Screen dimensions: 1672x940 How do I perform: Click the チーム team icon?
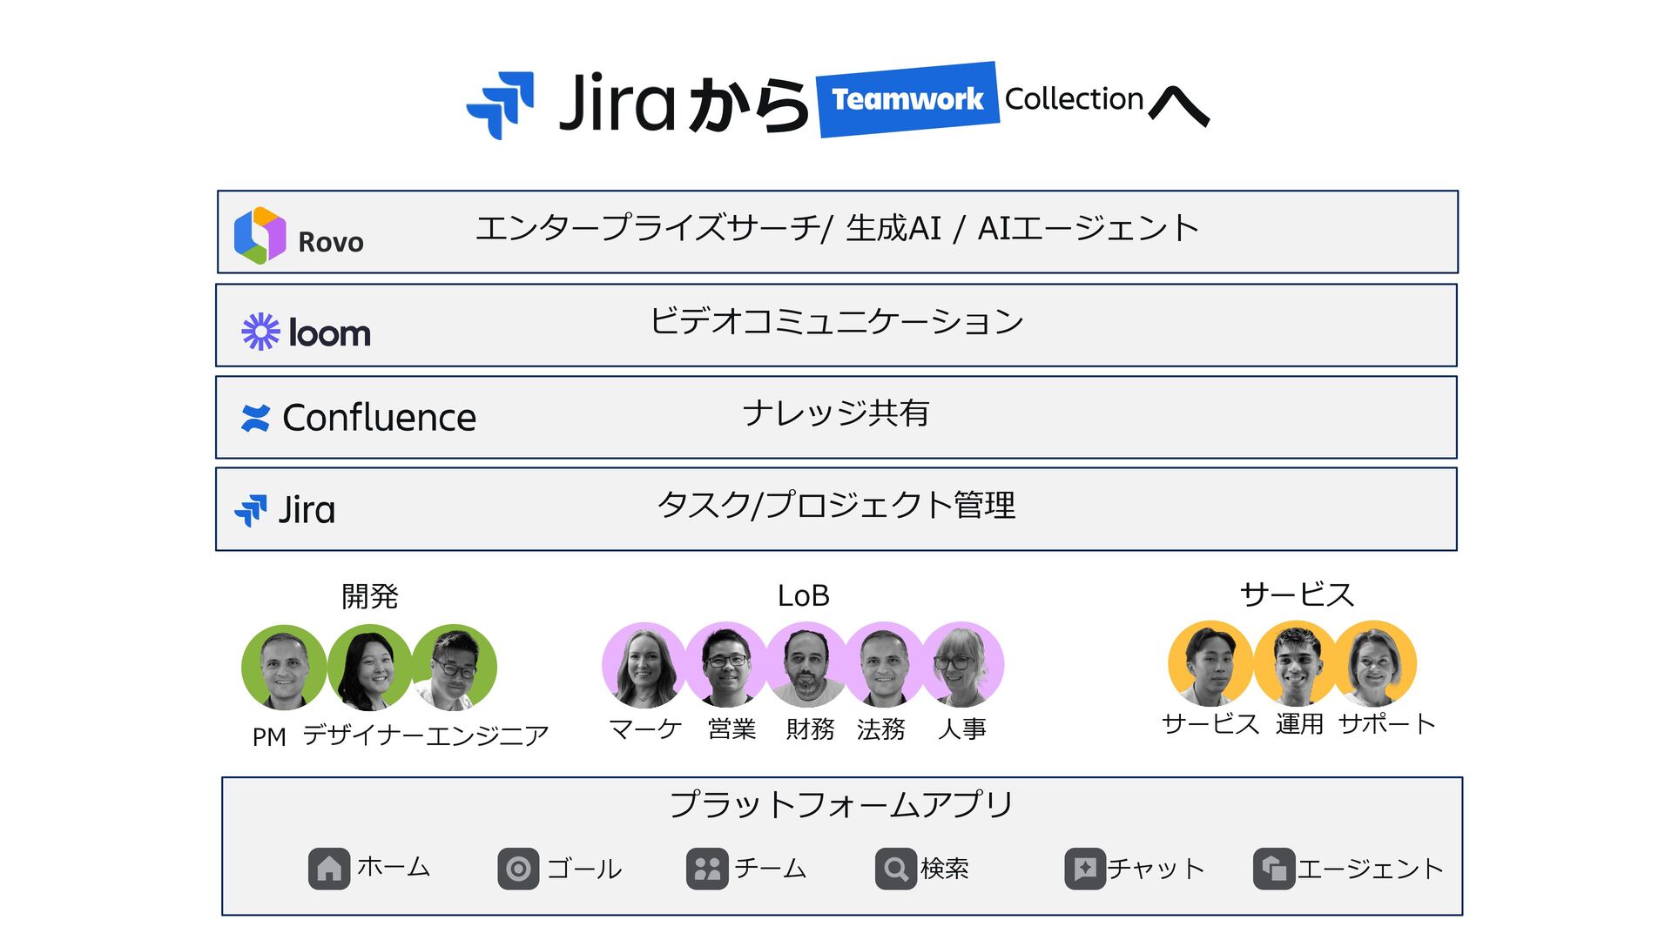click(706, 868)
